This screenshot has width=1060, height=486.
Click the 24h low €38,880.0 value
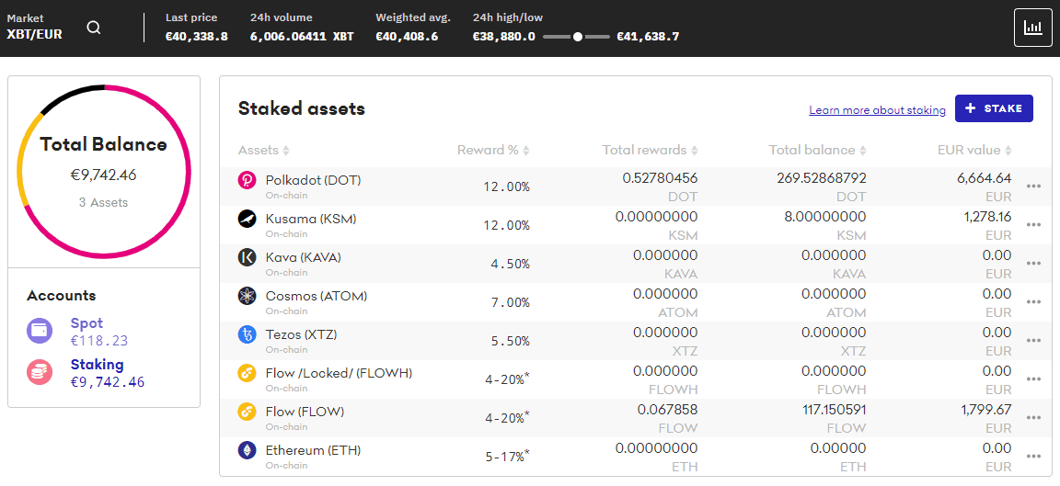(504, 37)
